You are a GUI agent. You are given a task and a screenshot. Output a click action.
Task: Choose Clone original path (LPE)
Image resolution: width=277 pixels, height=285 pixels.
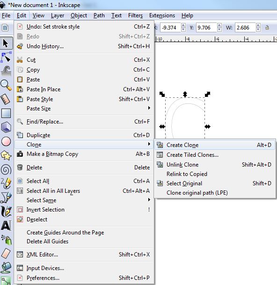(x=215, y=193)
